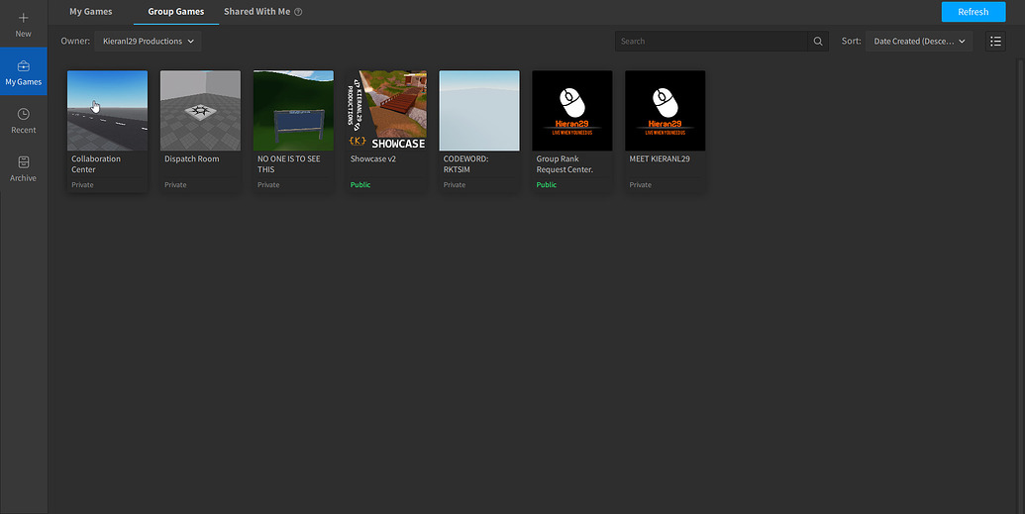
Task: Click MEET KIERANL29 title text
Action: tap(660, 158)
